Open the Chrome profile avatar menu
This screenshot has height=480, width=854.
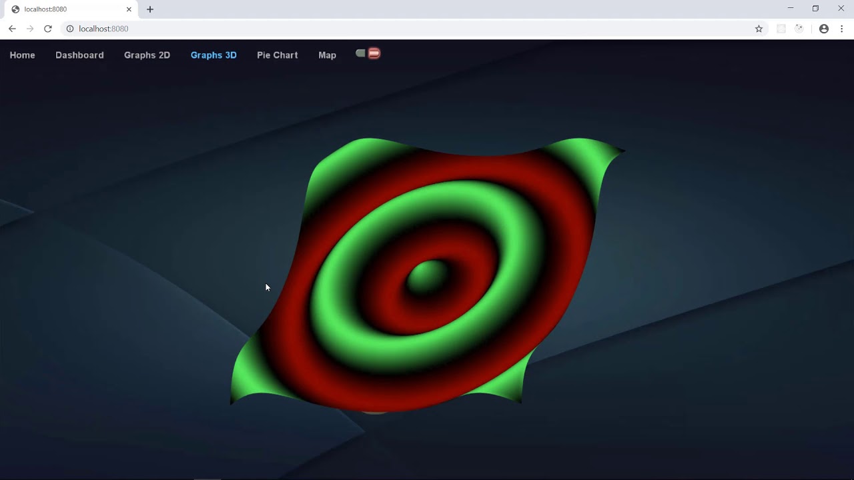point(824,29)
